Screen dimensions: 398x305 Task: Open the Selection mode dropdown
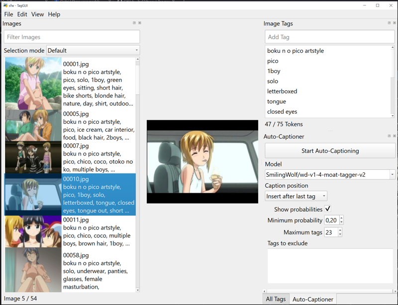pos(93,51)
